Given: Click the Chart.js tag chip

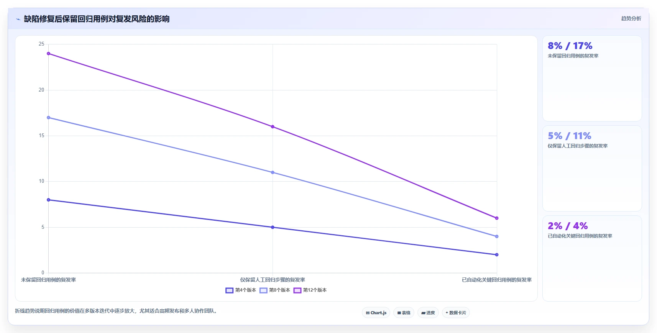Looking at the screenshot, I should click(x=376, y=313).
